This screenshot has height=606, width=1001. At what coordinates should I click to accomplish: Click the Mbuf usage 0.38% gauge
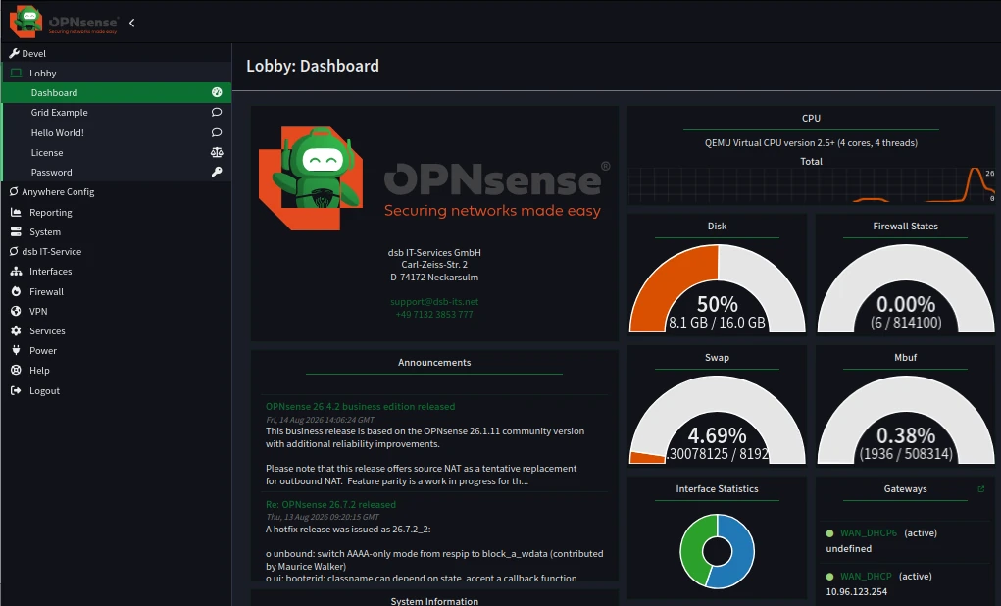point(905,420)
